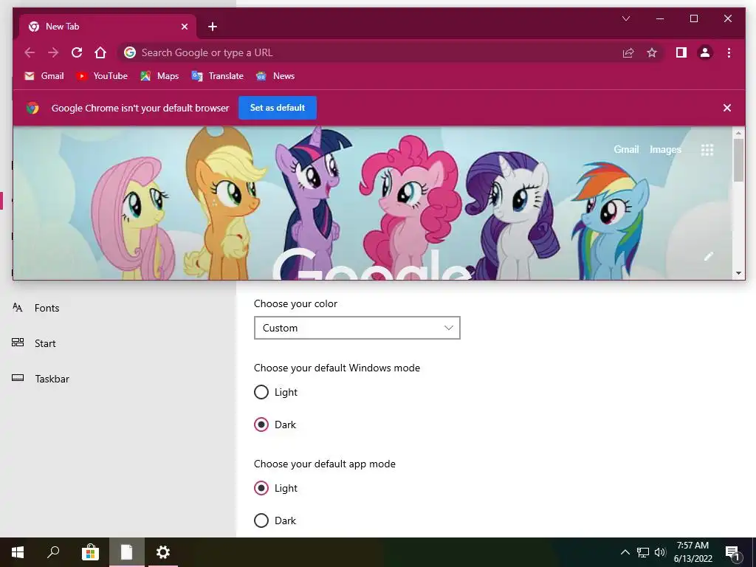
Task: Click the share page icon in address bar
Action: [628, 52]
